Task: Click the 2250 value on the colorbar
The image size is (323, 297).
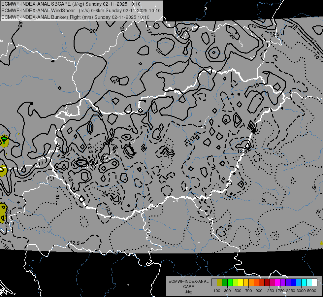Action: (291, 291)
